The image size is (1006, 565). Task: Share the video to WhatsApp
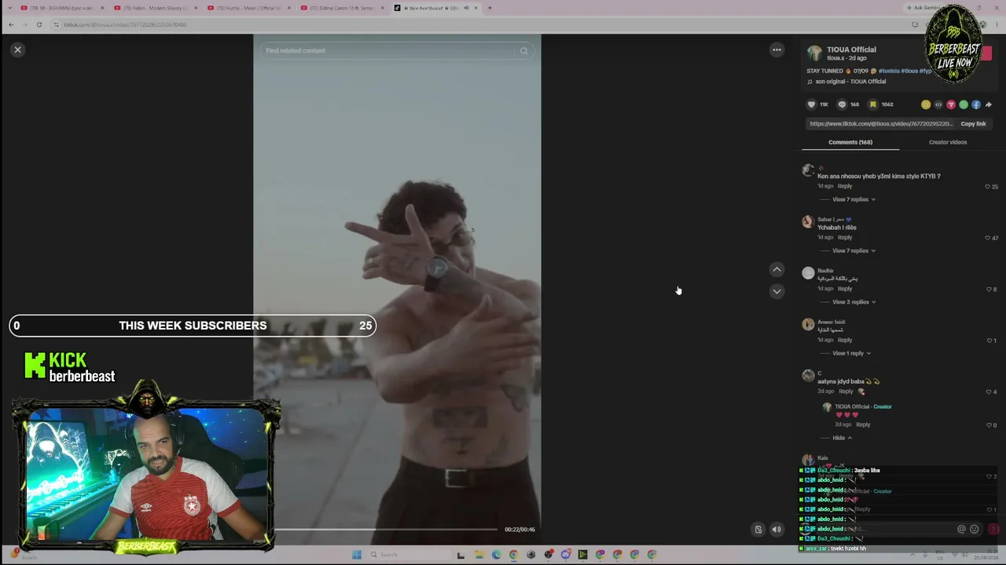[964, 104]
